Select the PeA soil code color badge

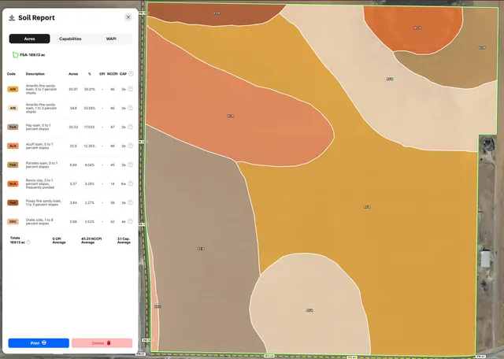tap(13, 127)
